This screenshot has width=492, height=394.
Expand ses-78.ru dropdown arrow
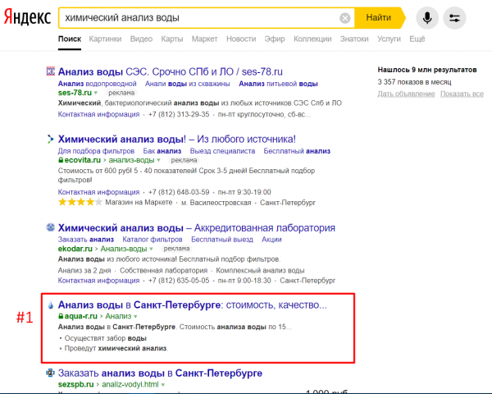tap(96, 93)
